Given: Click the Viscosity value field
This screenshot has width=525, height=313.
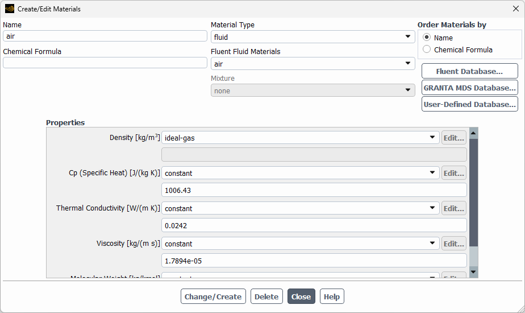Looking at the screenshot, I should pos(314,261).
